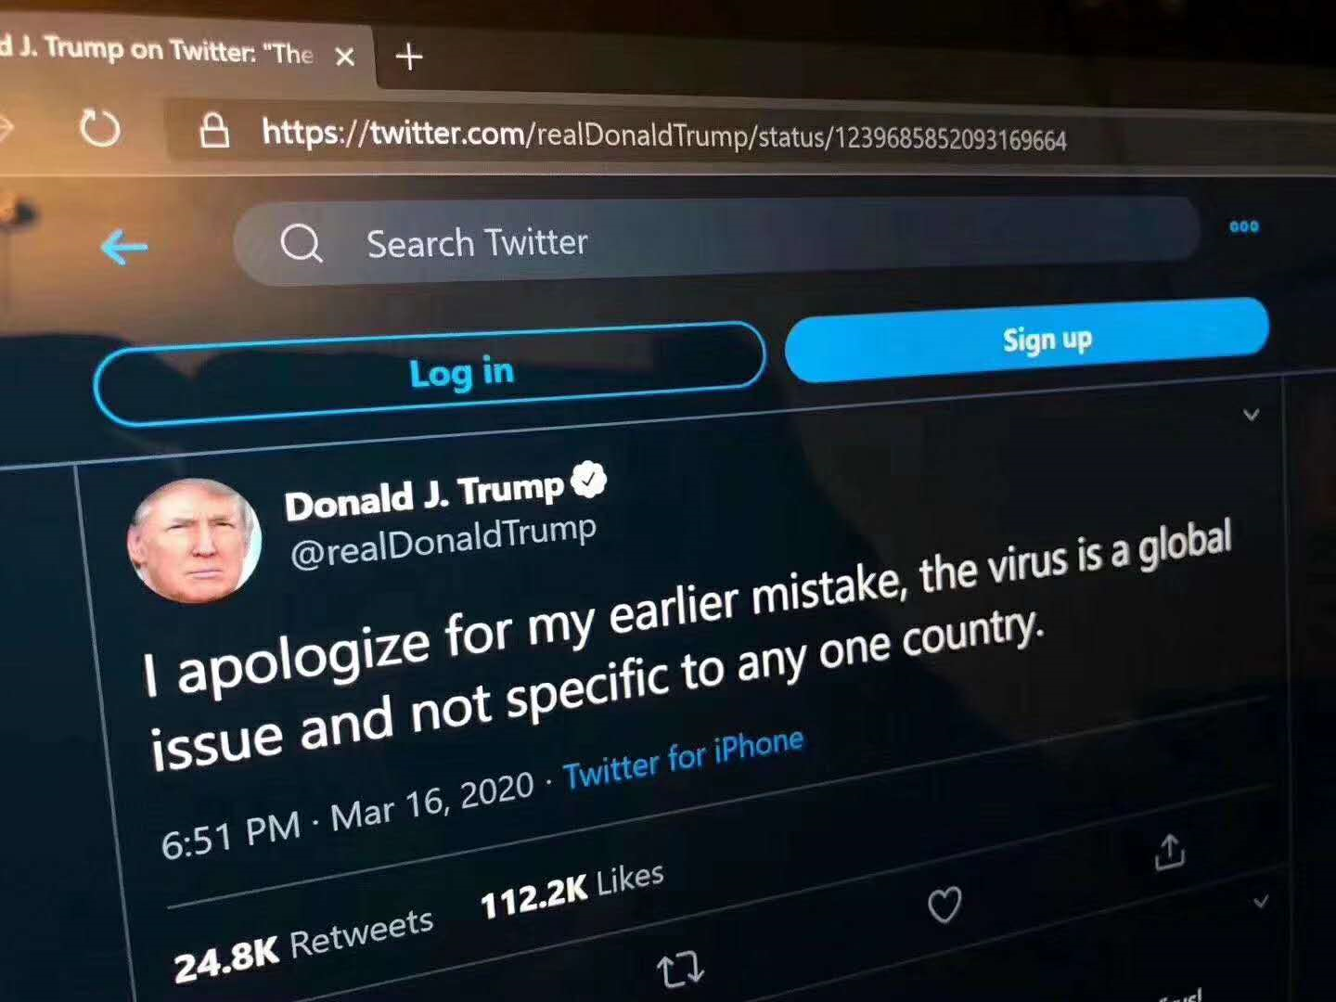1336x1002 pixels.
Task: Click the heart Like icon
Action: (944, 905)
